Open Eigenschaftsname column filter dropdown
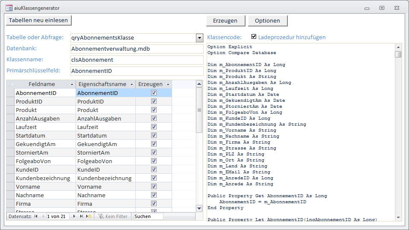The image size is (409, 230). click(x=131, y=84)
